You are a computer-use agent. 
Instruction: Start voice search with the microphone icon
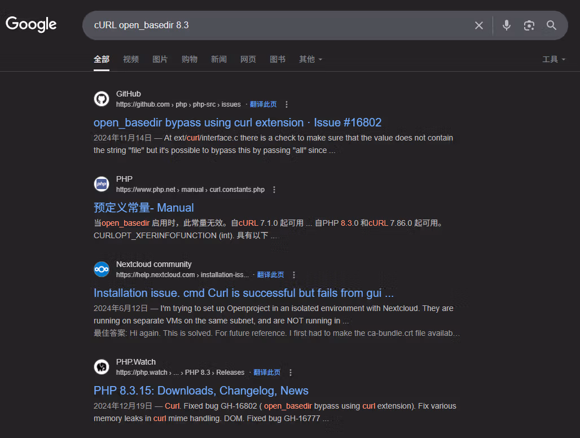coord(507,25)
